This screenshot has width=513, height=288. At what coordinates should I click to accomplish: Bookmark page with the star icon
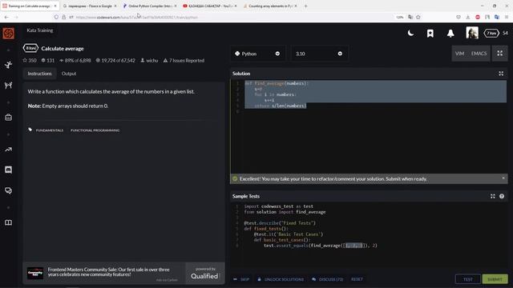click(x=418, y=17)
